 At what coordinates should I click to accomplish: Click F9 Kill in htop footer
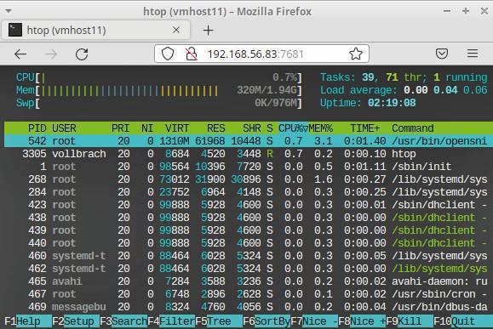pyautogui.click(x=410, y=321)
